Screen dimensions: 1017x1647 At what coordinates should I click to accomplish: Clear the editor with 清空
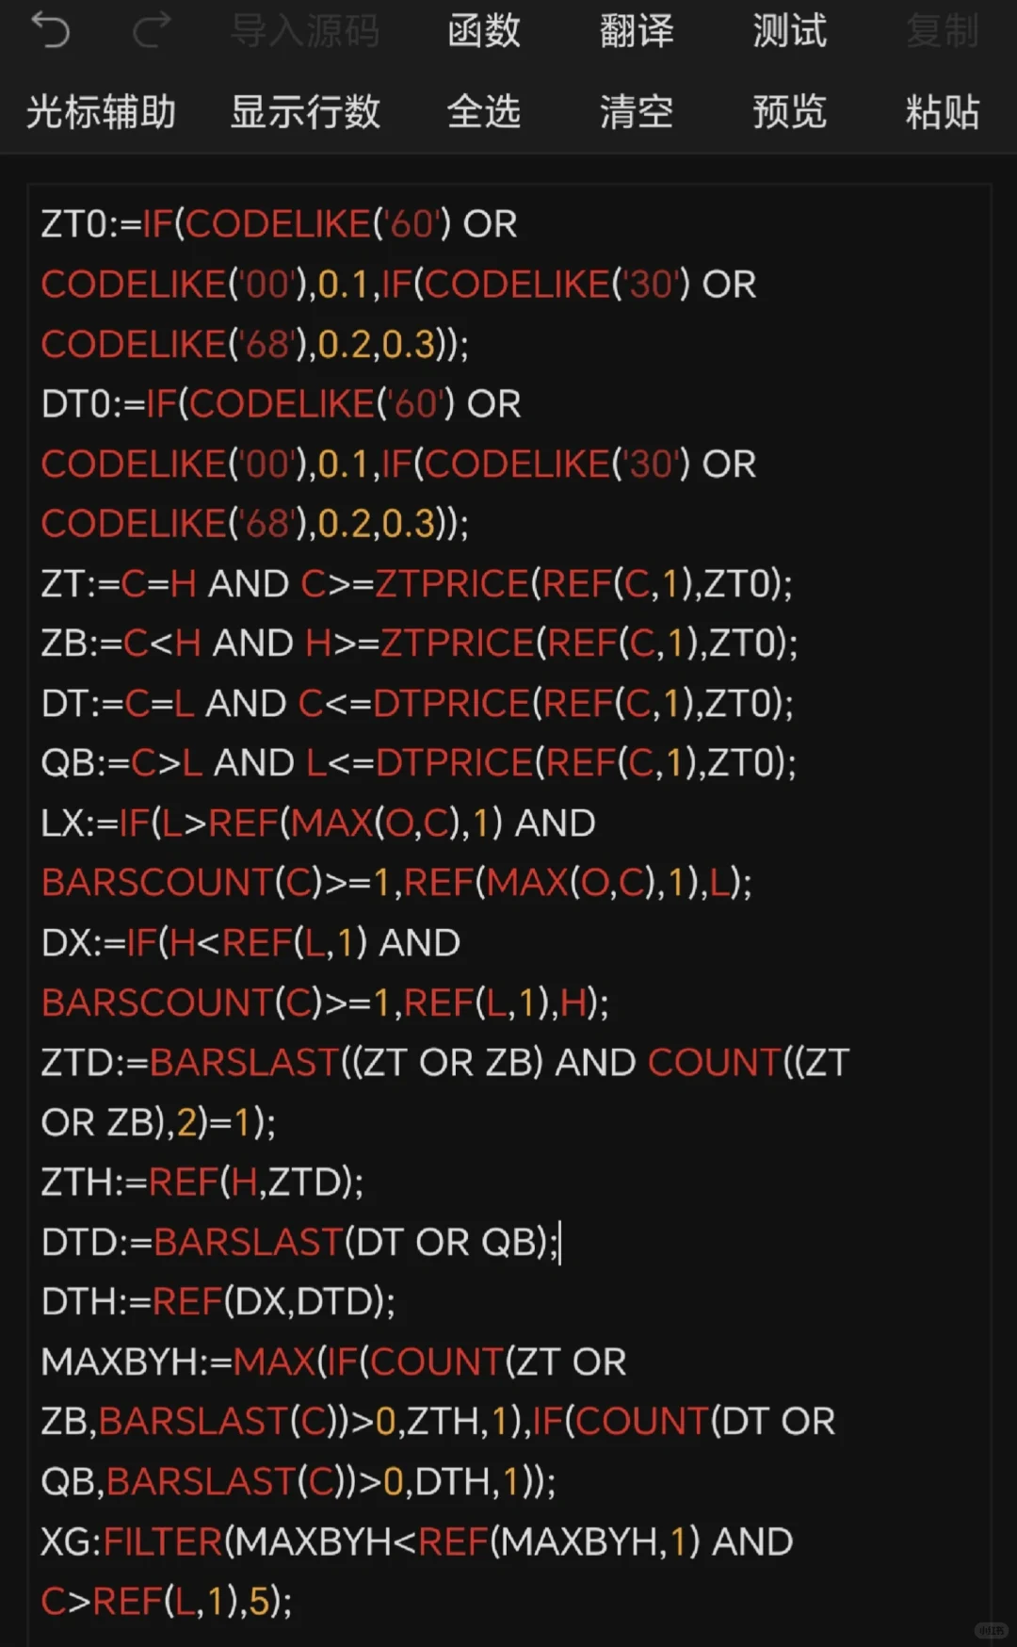(x=638, y=112)
